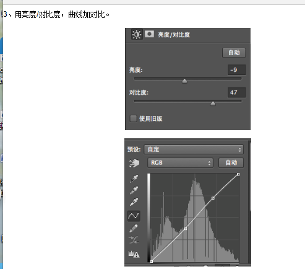Screen dimensions: 305x269
Task: Click the layer mask icon beside the 亮度/对比度 title
Action: [x=149, y=34]
